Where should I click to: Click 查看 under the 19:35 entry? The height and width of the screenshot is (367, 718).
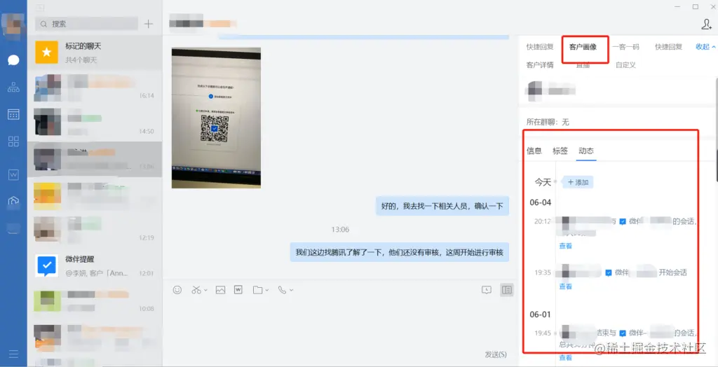click(566, 286)
